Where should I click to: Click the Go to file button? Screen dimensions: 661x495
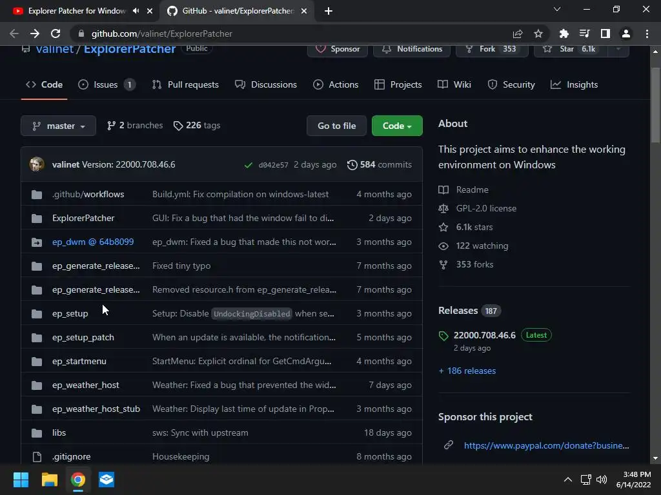tap(336, 126)
